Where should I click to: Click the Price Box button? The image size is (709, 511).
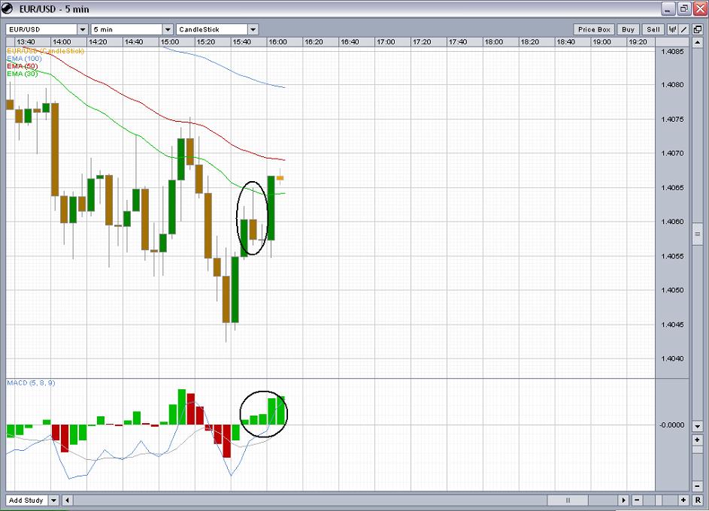[594, 29]
